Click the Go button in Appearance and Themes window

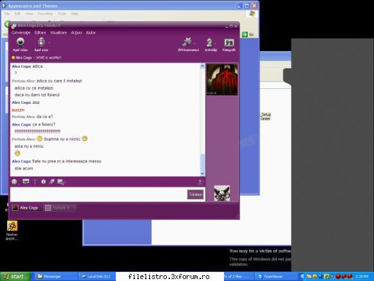pyautogui.click(x=248, y=35)
